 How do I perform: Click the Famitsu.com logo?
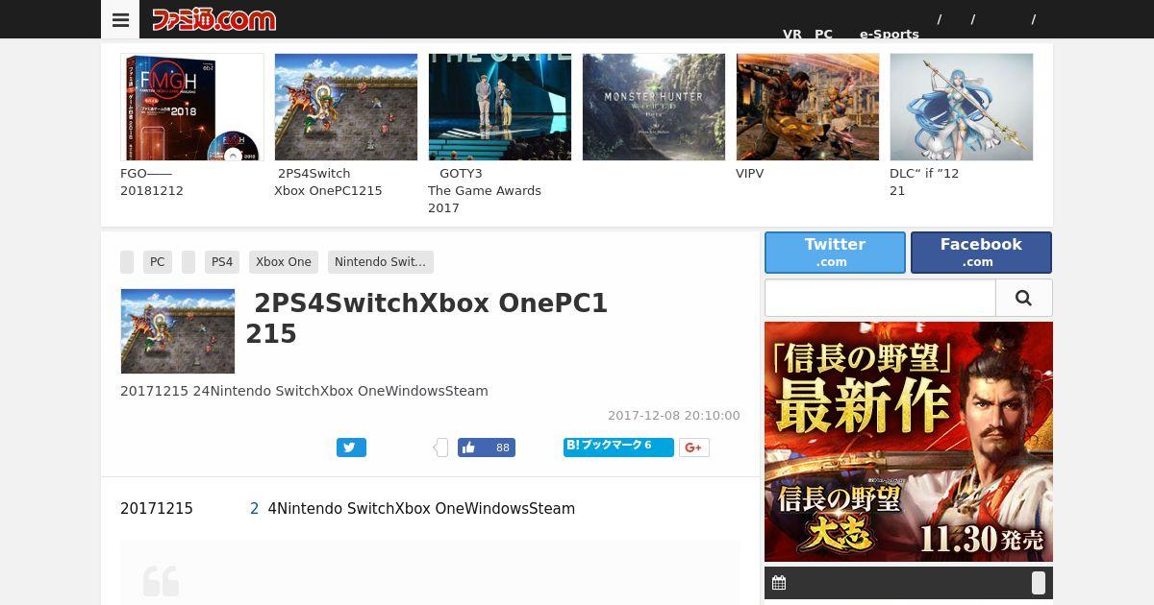point(213,19)
